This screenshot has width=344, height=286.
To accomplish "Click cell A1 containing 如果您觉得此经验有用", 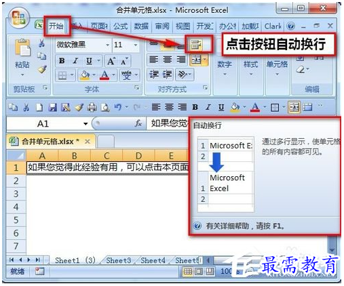I will click(107, 167).
